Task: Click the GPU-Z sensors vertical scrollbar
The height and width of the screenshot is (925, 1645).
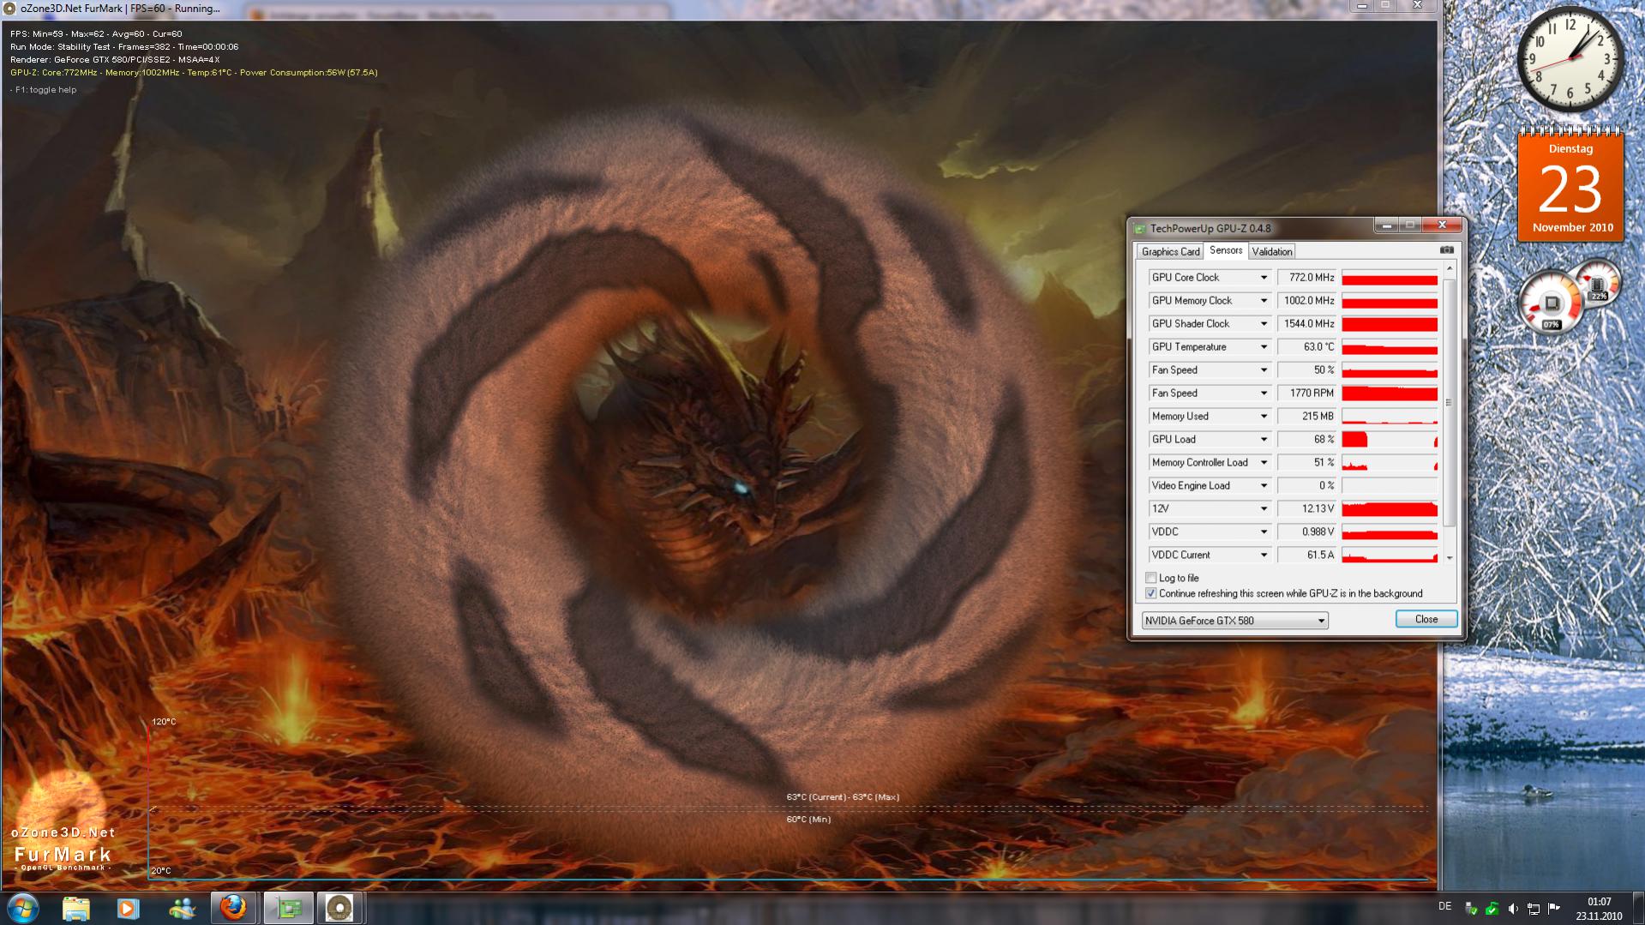Action: (x=1450, y=403)
